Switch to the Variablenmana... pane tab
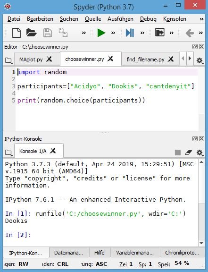This screenshot has width=208, height=272. pyautogui.click(x=135, y=253)
